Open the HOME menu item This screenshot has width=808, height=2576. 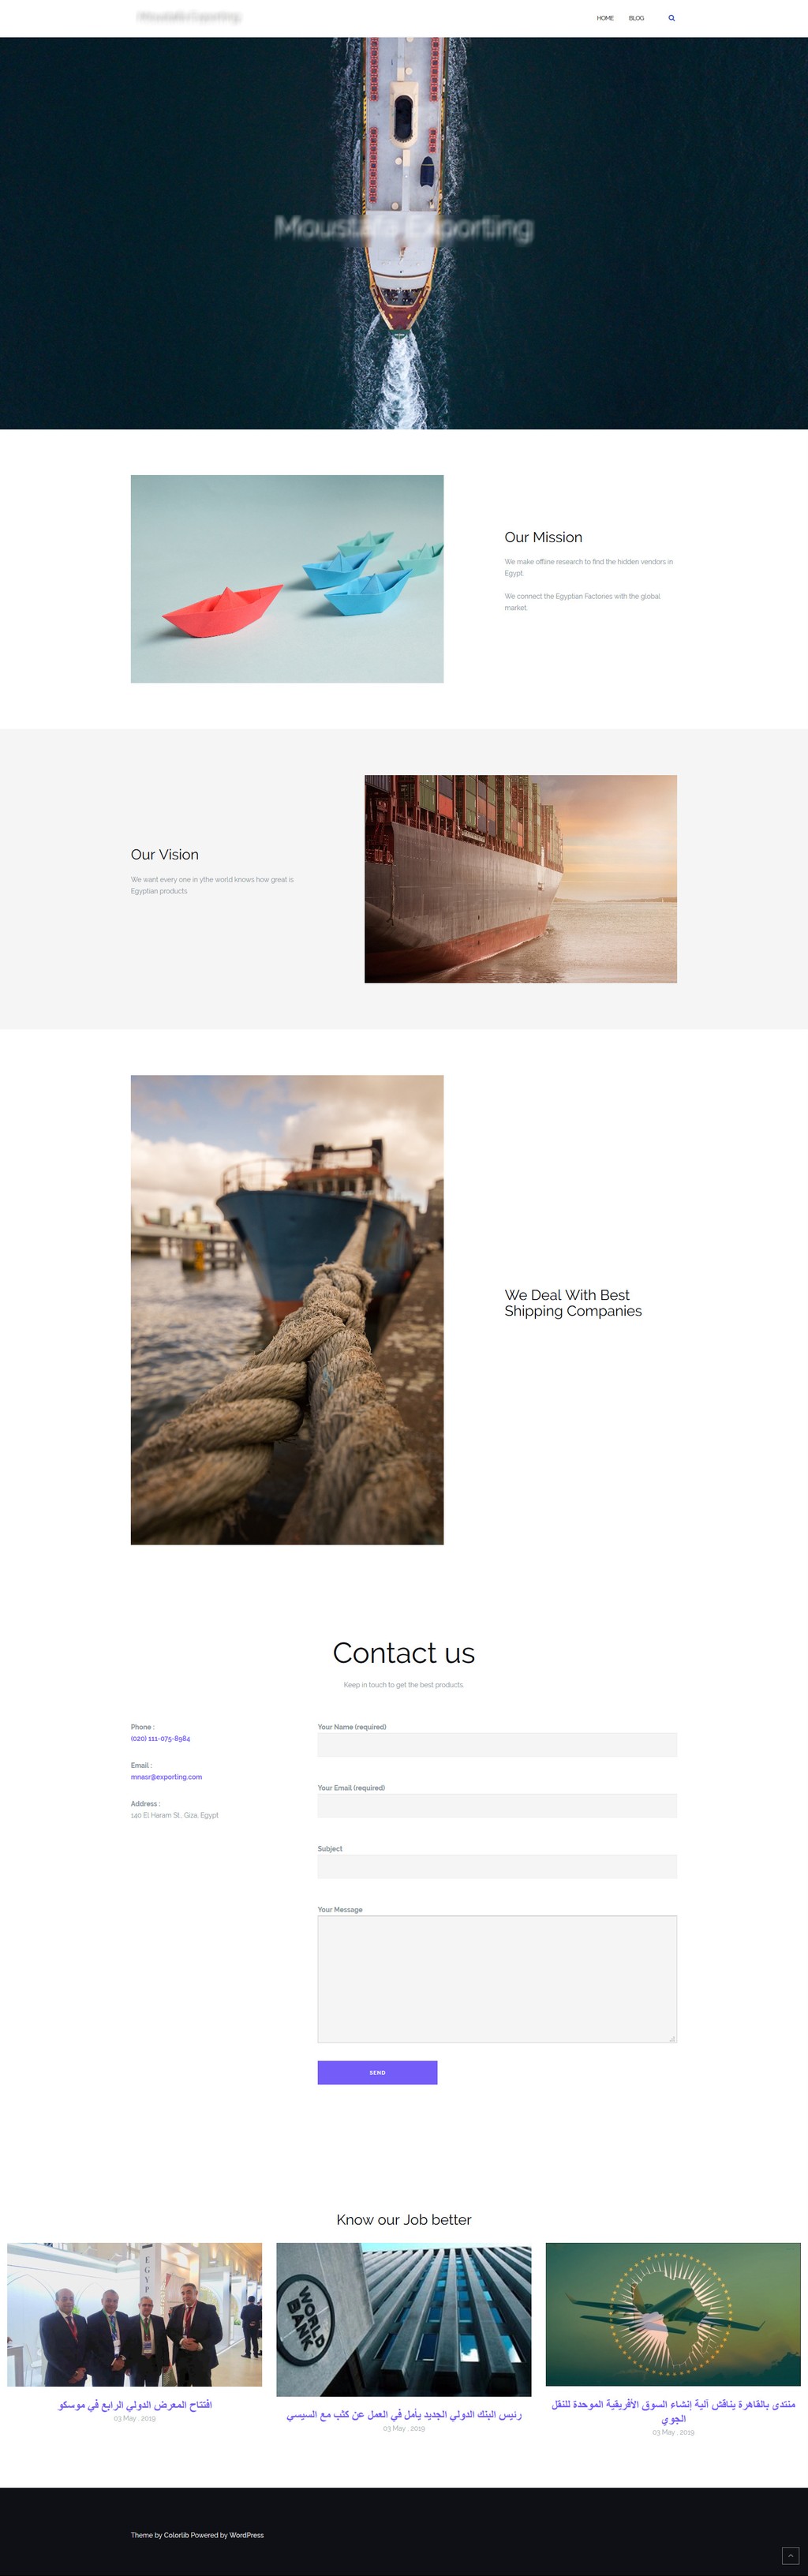click(605, 18)
